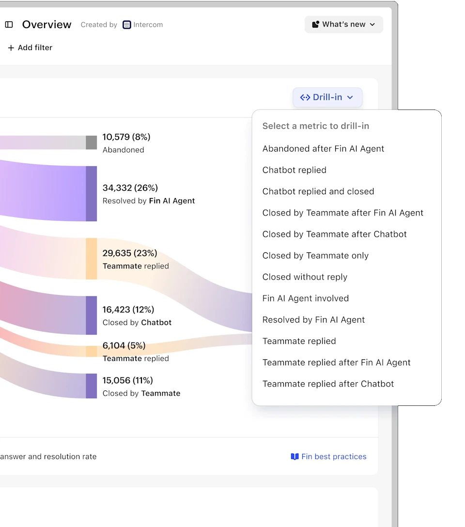Screen dimensions: 465x527
Task: Click the 29,635 (23%) value
Action: pos(130,253)
